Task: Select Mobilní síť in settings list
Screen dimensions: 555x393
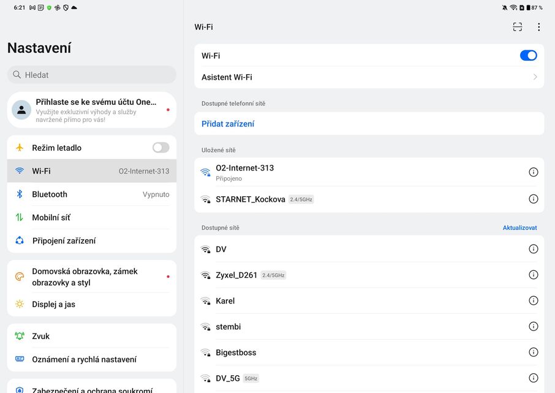Action: pos(92,218)
